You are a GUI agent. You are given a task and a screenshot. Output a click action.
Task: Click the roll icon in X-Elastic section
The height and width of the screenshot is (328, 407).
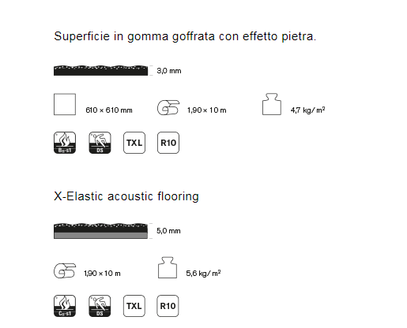point(65,270)
